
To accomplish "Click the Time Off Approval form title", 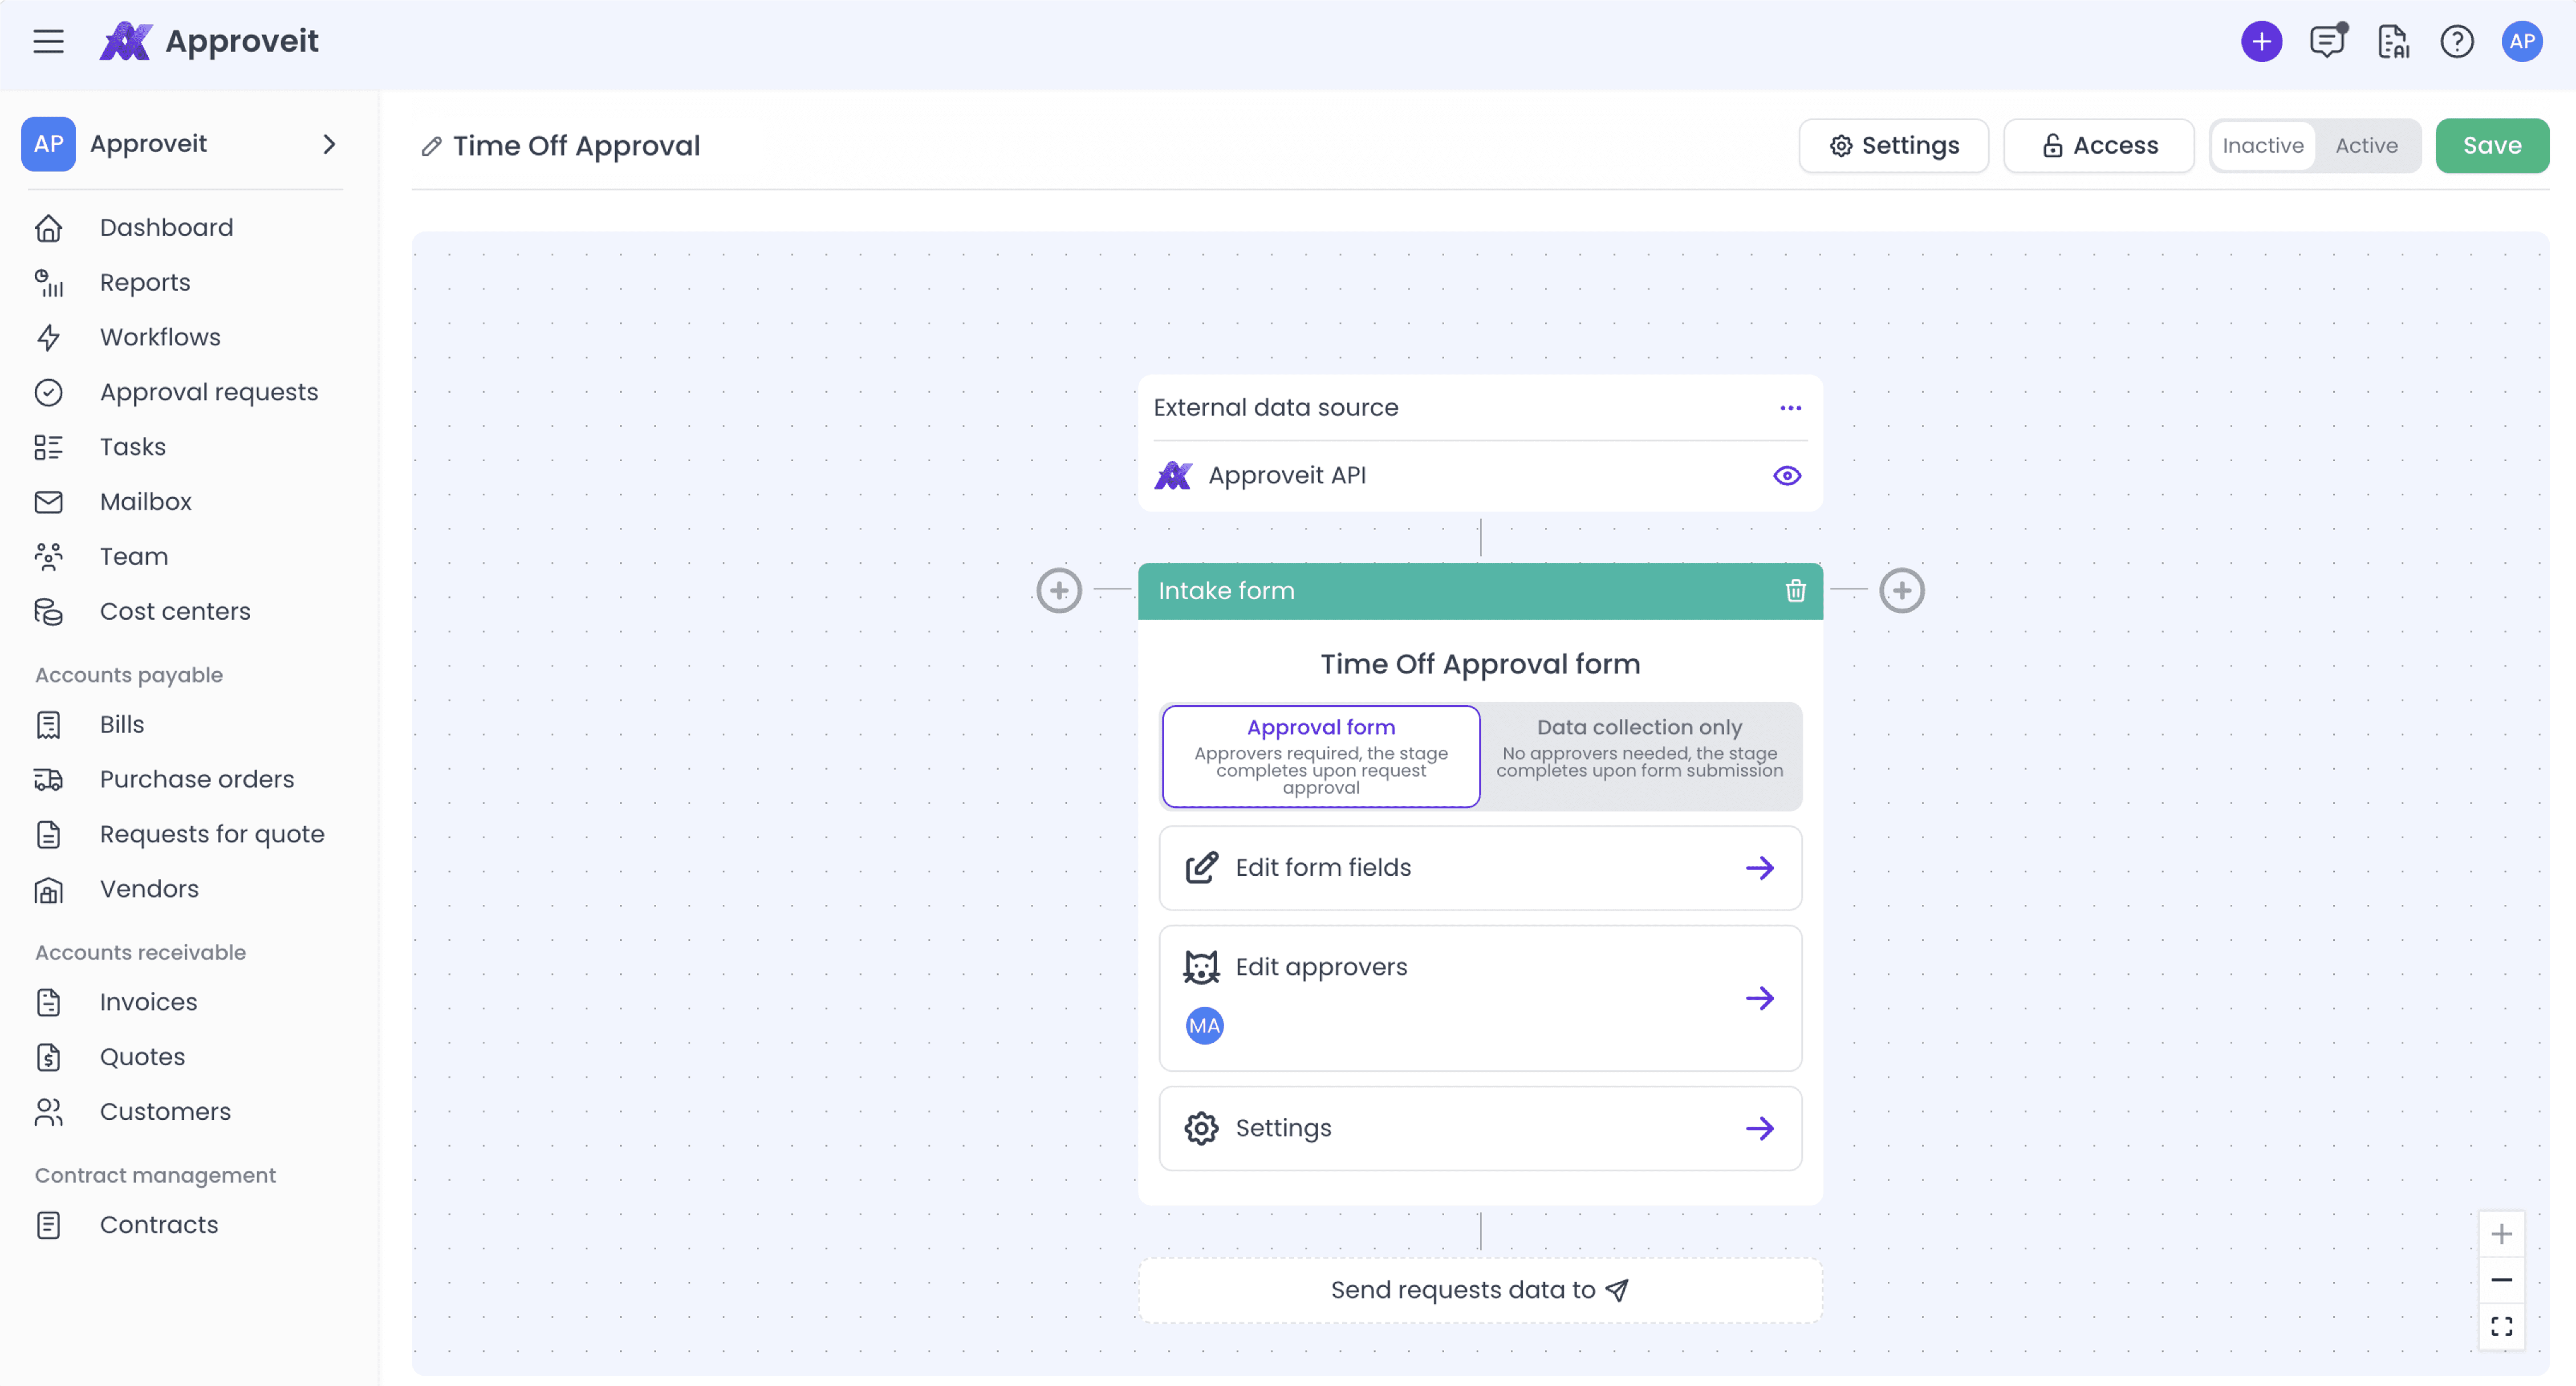I will click(x=1480, y=664).
